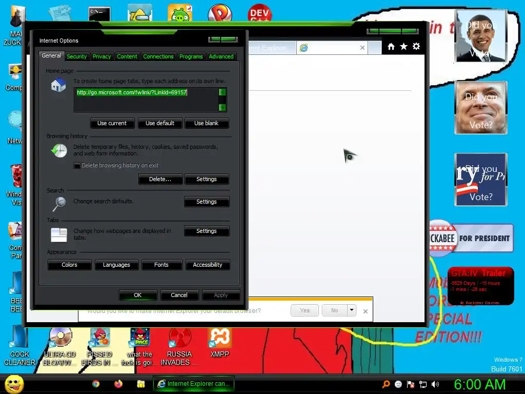Viewport: 525px width, 394px height.
Task: Open Internet Explorer Tools gear menu
Action: point(416,46)
